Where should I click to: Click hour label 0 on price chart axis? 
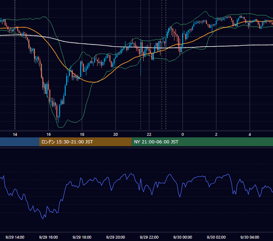click(x=183, y=135)
